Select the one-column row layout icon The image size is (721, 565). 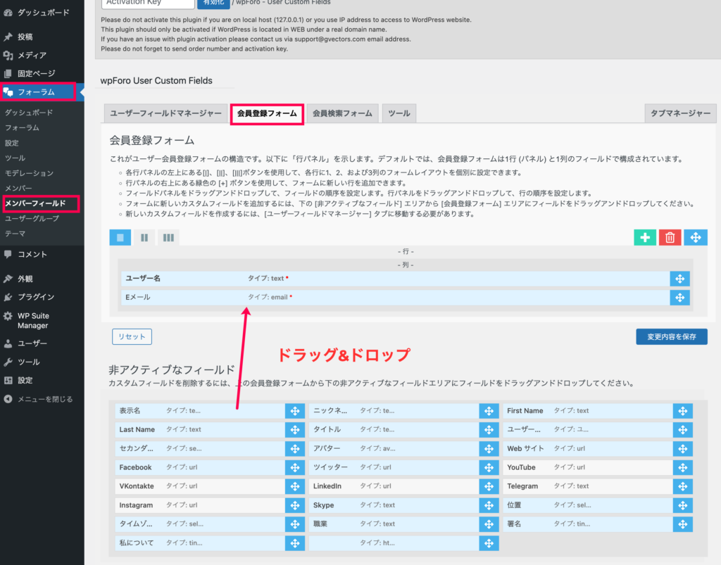coord(120,238)
